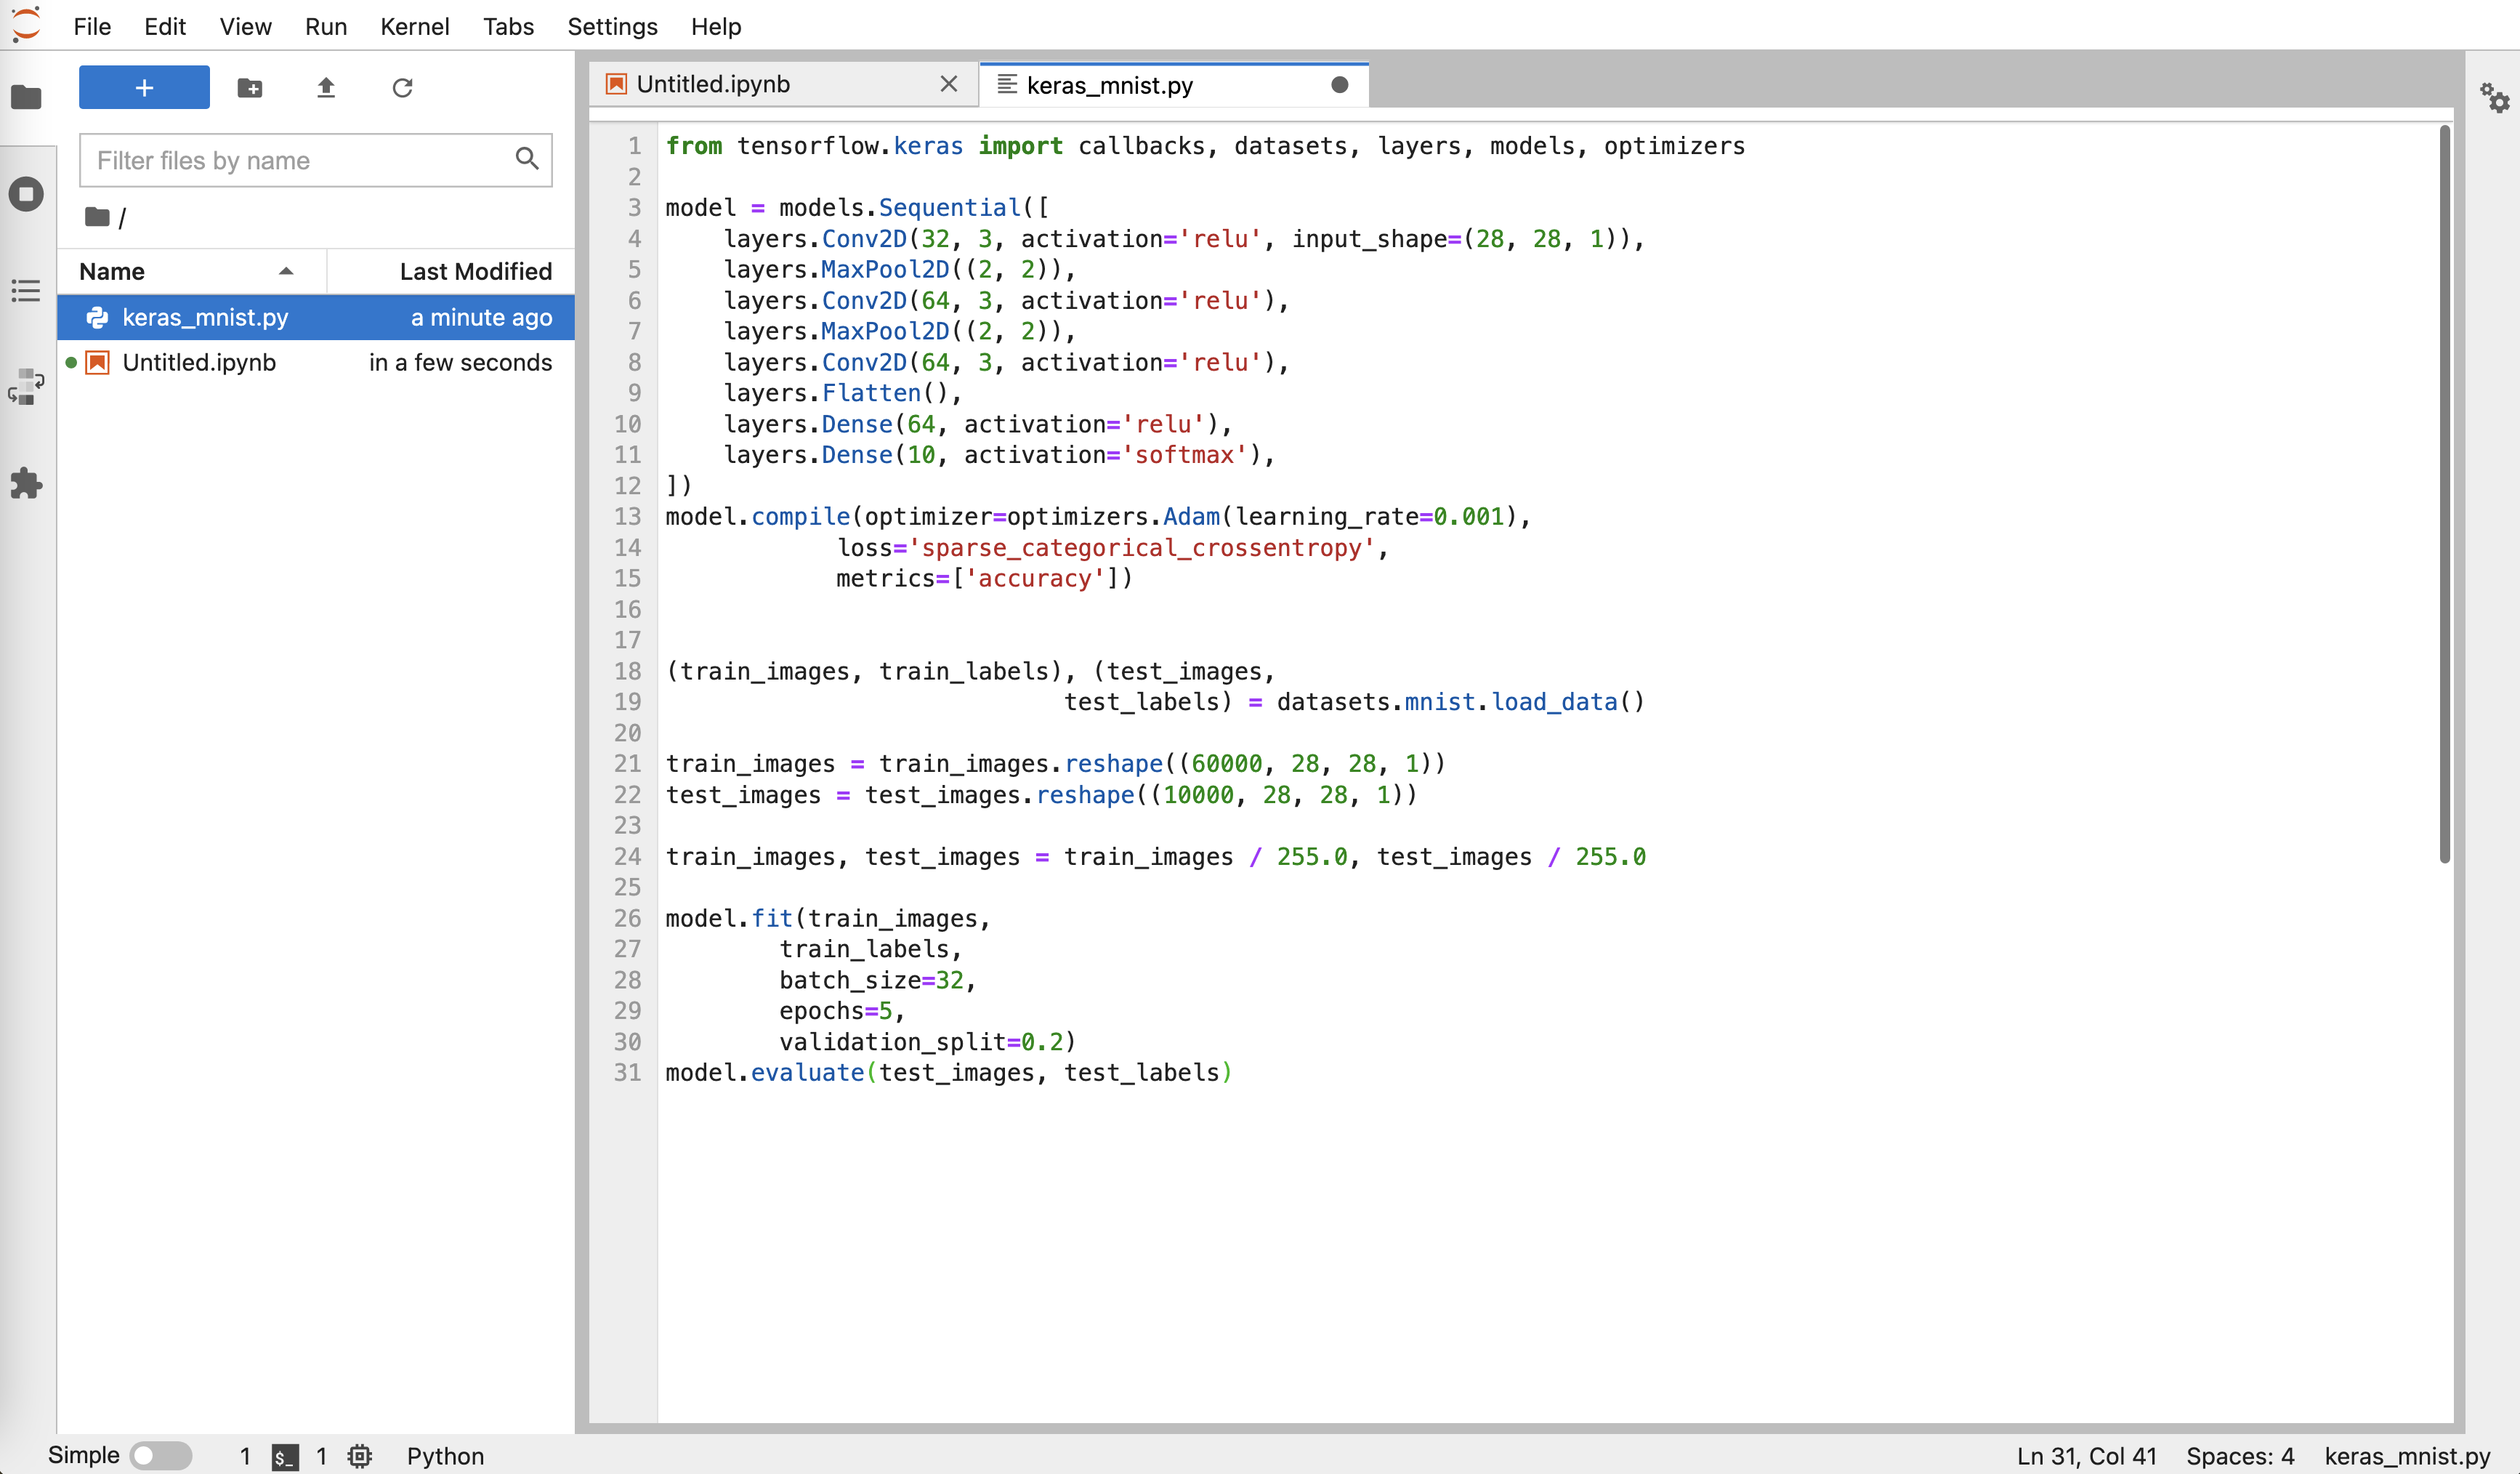Click the terminals count icon in status bar
Image resolution: width=2520 pixels, height=1474 pixels.
pyautogui.click(x=285, y=1456)
